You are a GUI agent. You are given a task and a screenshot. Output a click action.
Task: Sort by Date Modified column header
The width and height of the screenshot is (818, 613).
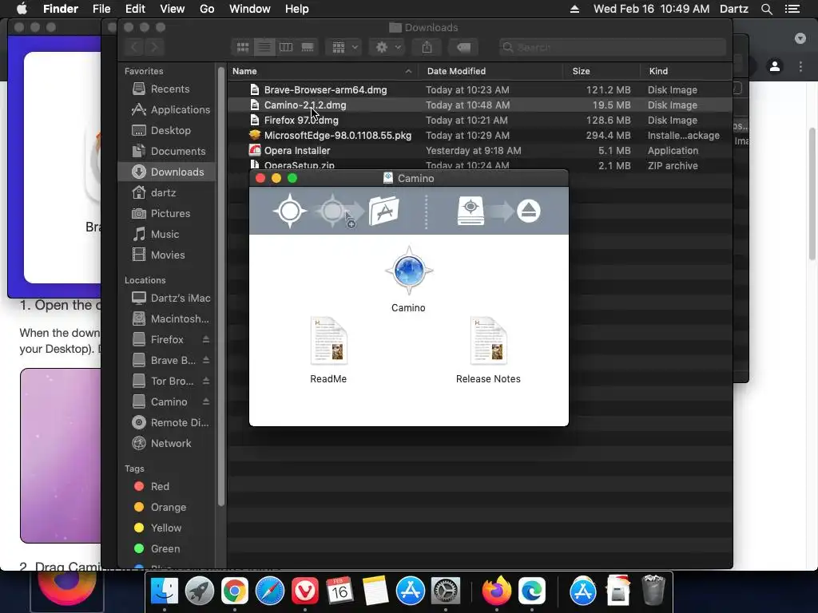pyautogui.click(x=490, y=71)
